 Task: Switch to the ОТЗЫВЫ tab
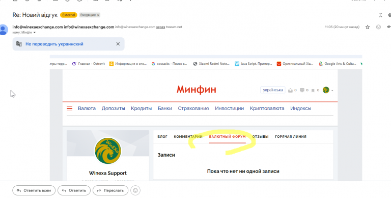[x=260, y=137]
